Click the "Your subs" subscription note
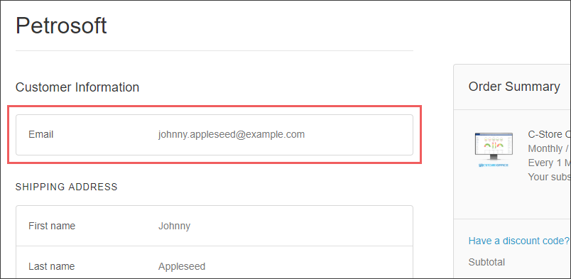The height and width of the screenshot is (279, 571). (x=549, y=177)
